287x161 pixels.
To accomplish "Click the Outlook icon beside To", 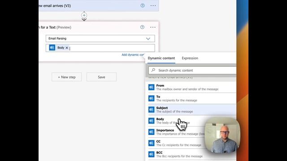I will 152,98.
